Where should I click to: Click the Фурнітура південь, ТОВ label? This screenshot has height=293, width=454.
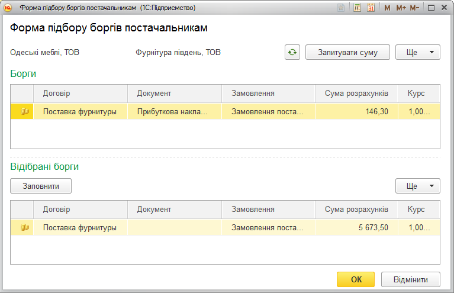178,53
